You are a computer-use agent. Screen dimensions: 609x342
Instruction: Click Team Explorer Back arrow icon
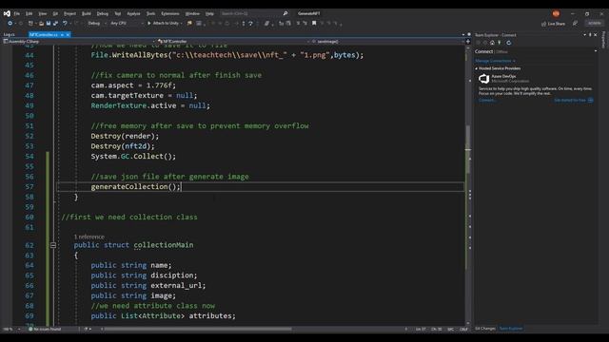click(x=478, y=43)
